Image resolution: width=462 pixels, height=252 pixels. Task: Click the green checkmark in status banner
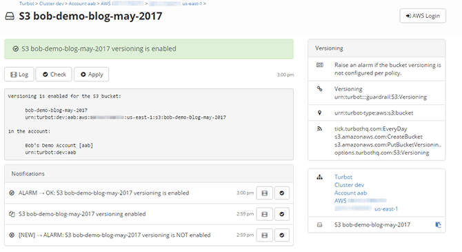click(15, 49)
